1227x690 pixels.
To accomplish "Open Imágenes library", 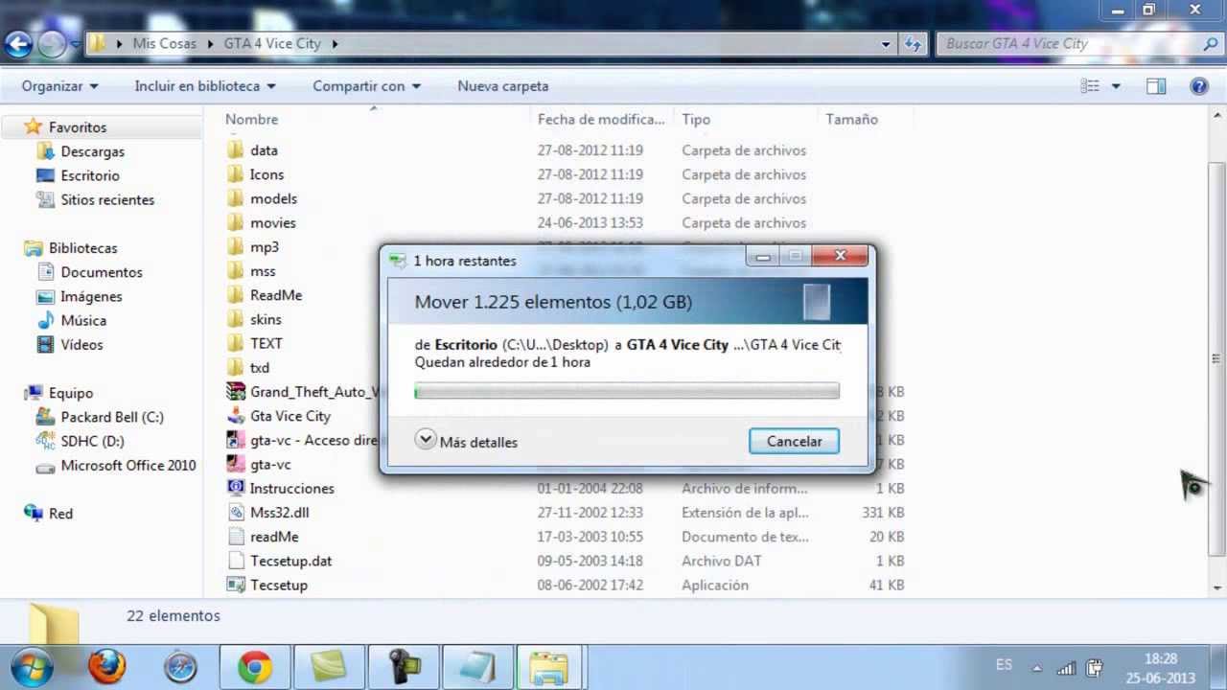I will [91, 296].
